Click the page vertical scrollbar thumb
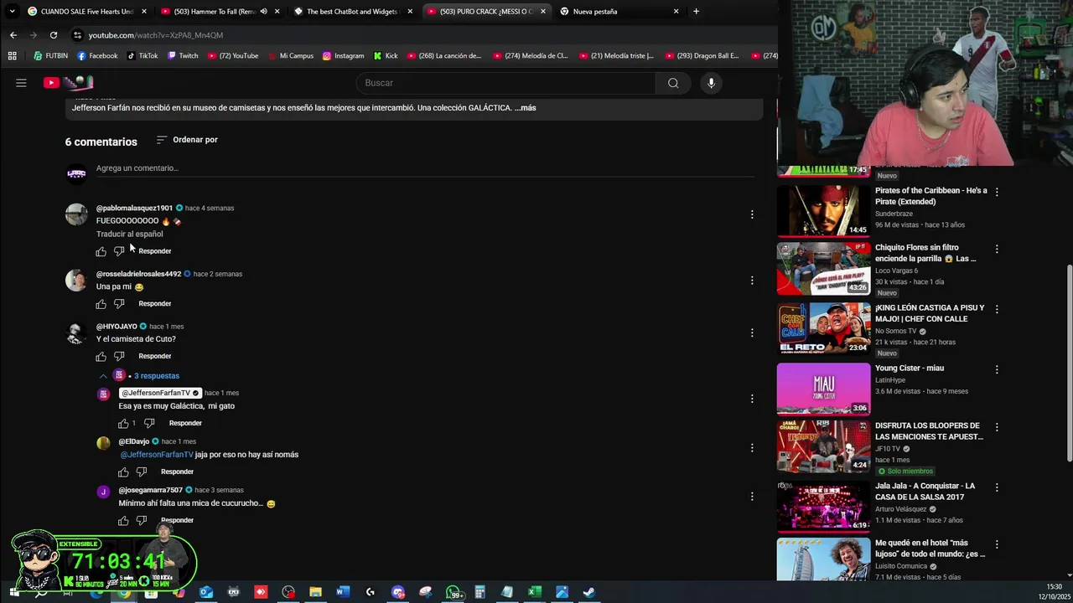The width and height of the screenshot is (1073, 603). point(1069,363)
